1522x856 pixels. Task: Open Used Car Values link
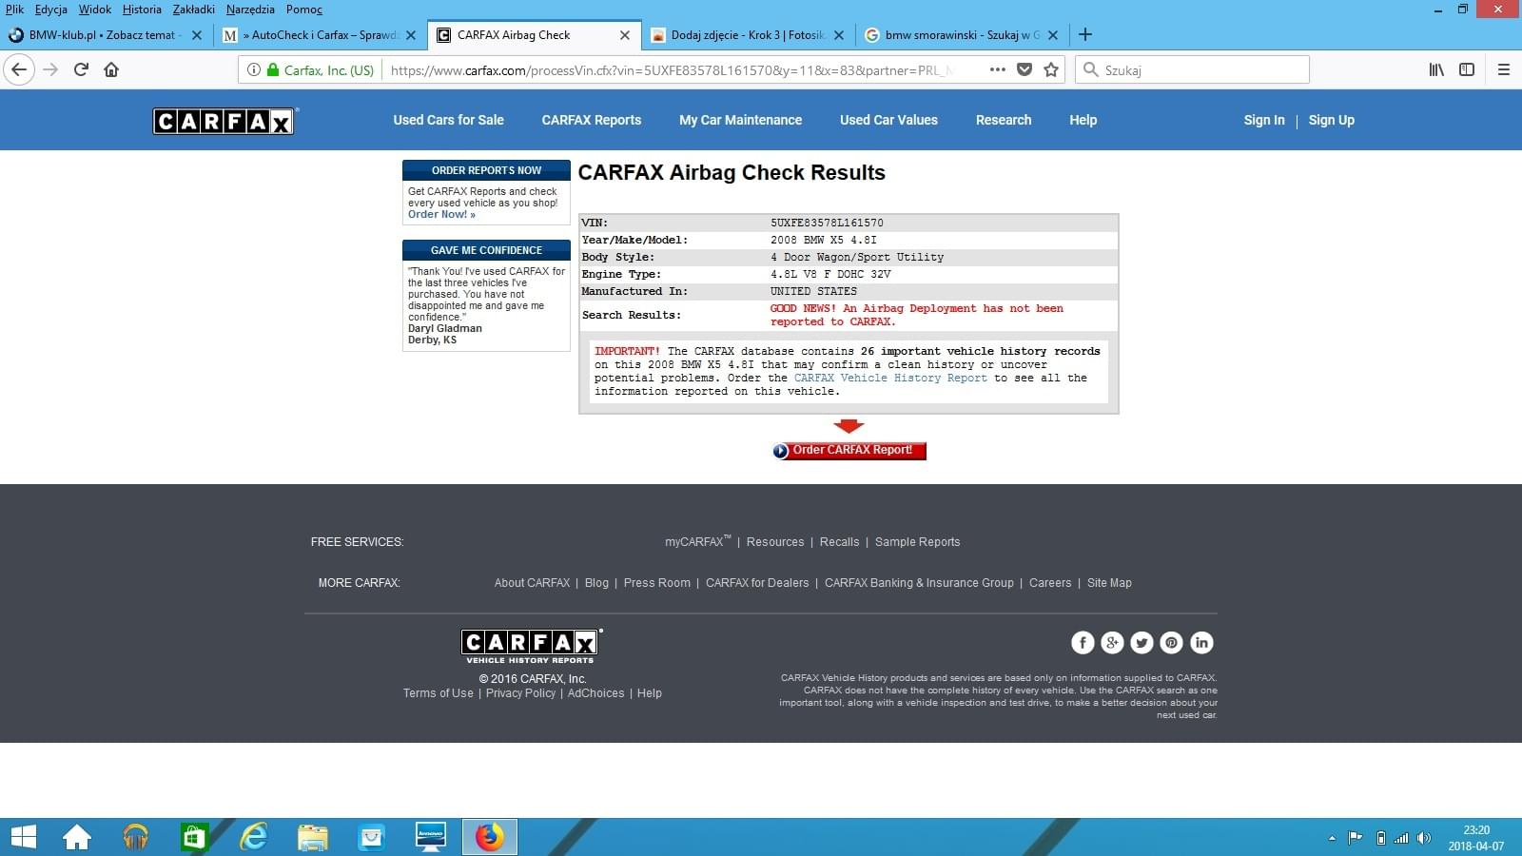[x=888, y=120]
